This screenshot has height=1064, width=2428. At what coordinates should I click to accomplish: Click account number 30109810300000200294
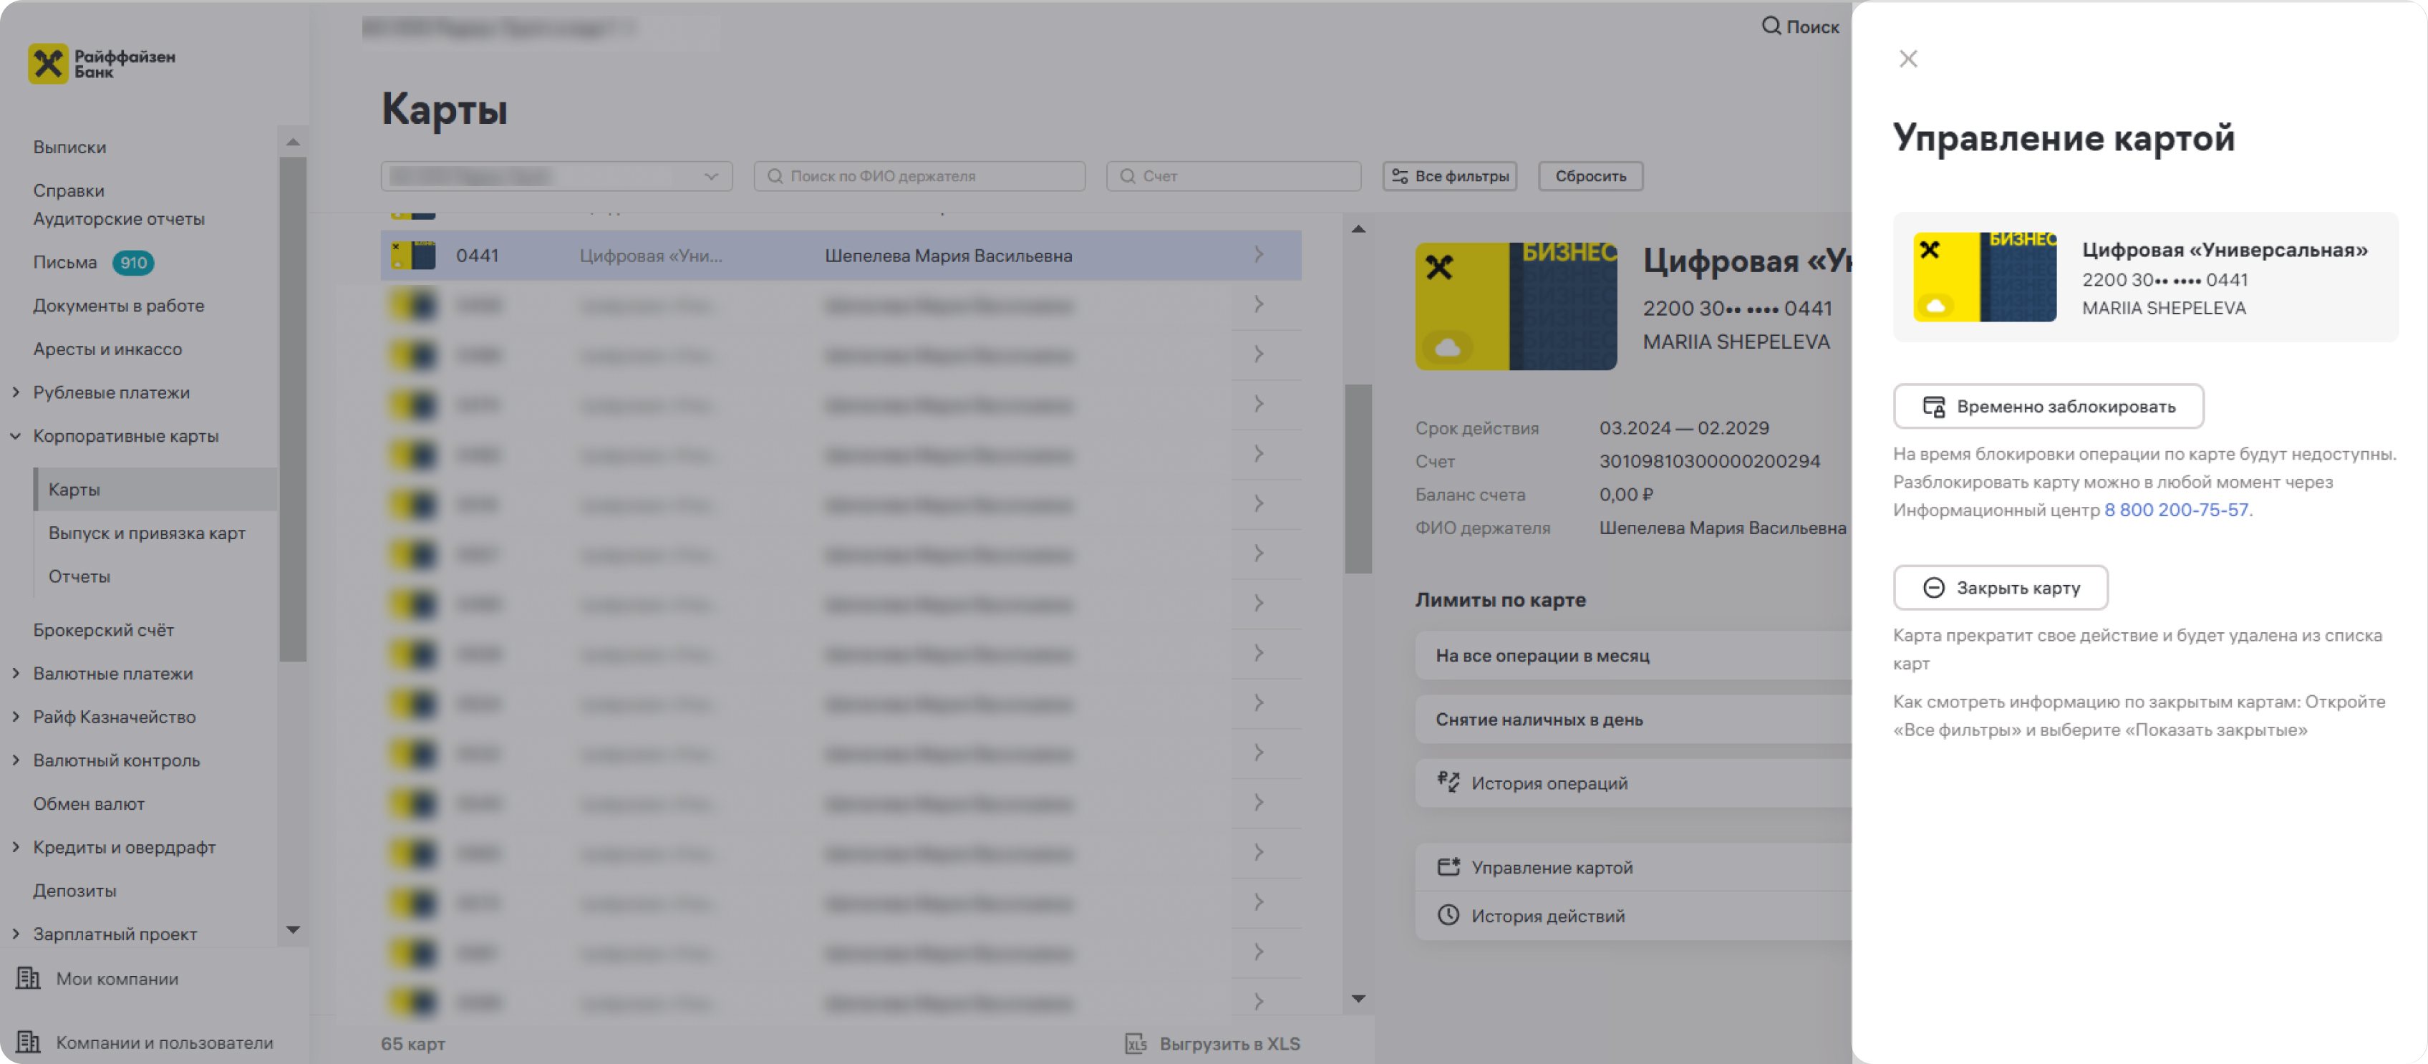pyautogui.click(x=1709, y=461)
